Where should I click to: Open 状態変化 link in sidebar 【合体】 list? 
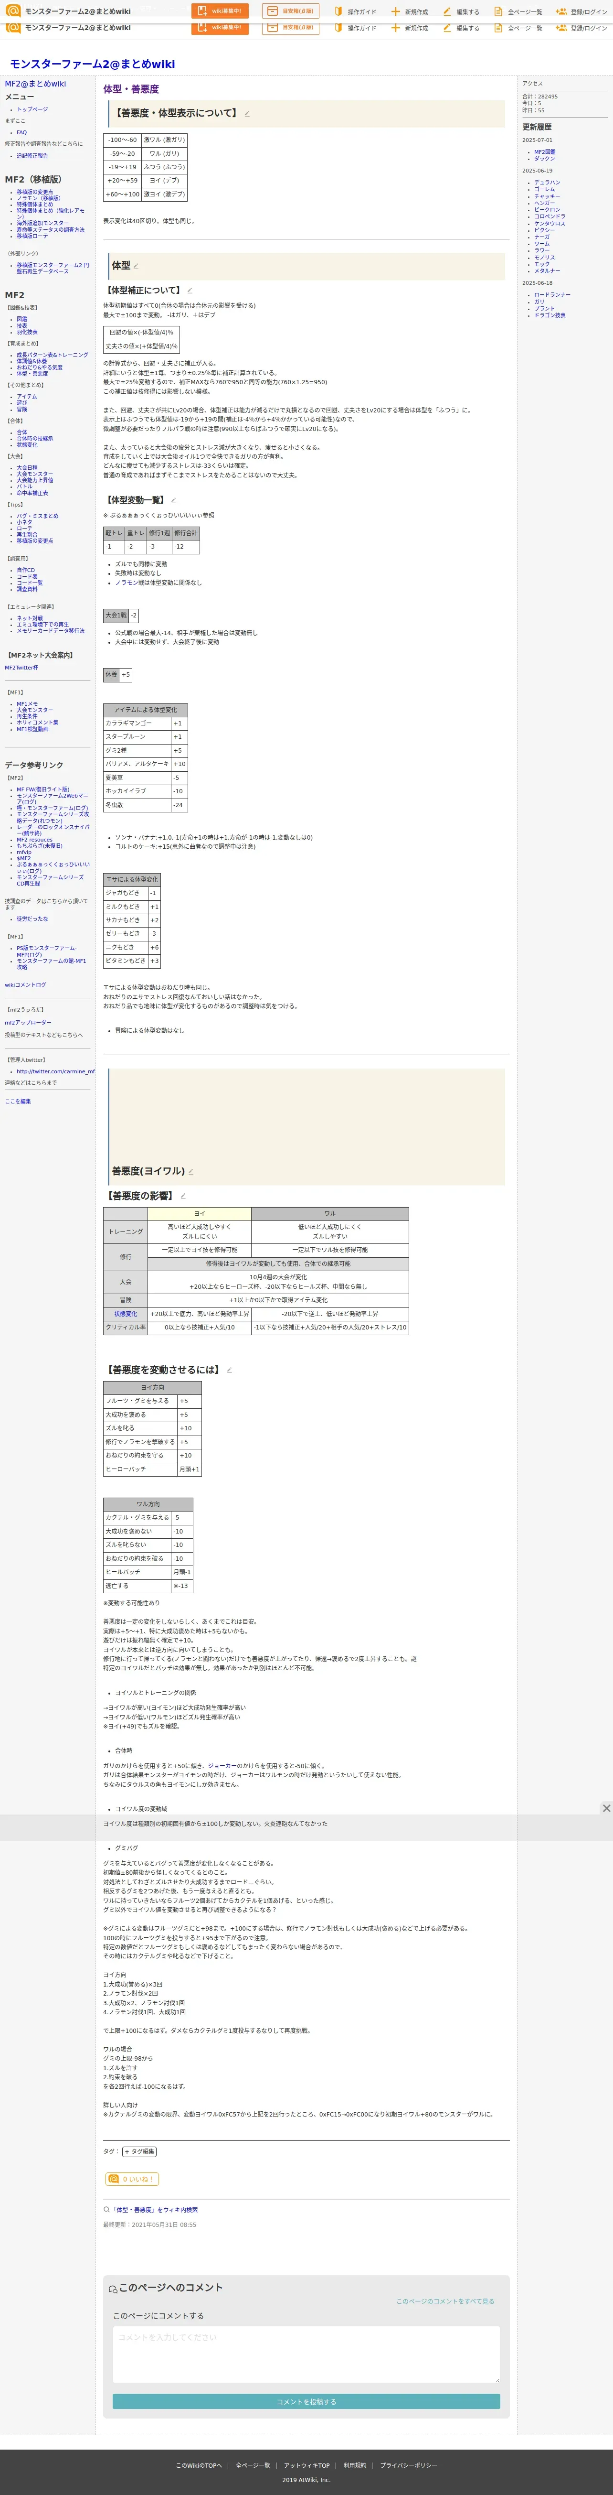pos(27,445)
